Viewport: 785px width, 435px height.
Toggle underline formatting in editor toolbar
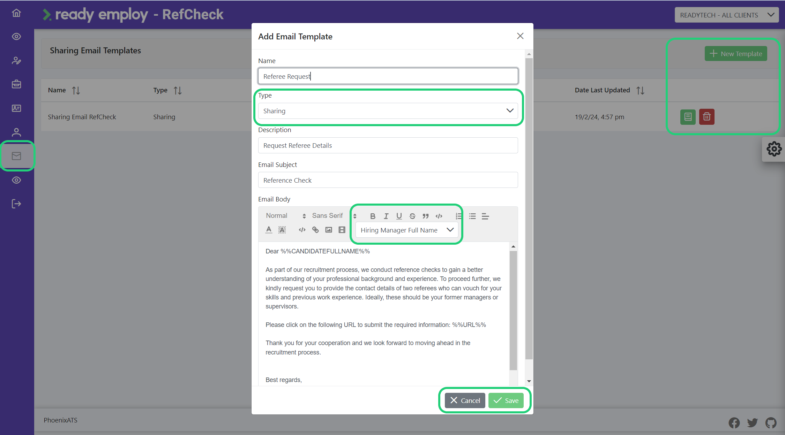399,216
